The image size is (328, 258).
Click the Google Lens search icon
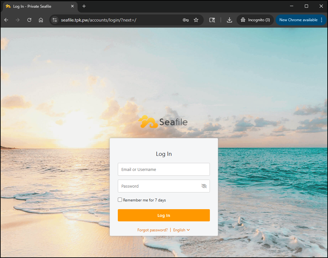click(x=212, y=20)
